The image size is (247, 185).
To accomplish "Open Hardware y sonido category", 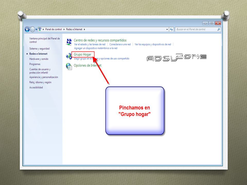I will 39,59.
